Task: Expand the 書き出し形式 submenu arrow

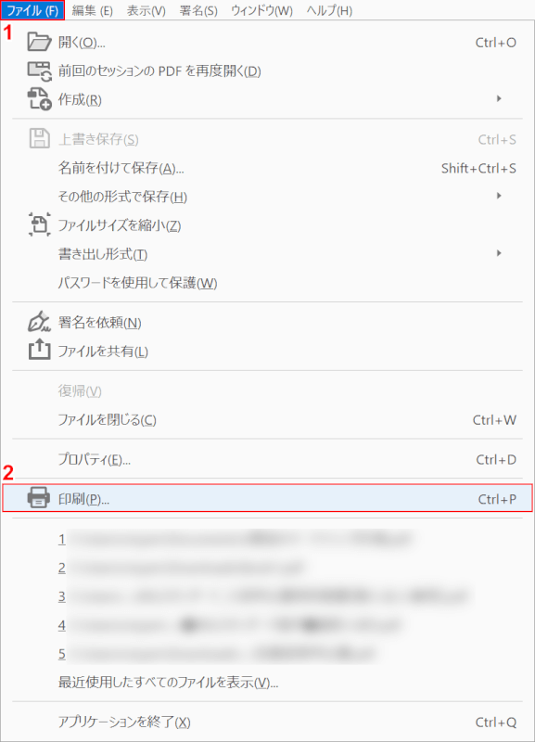Action: click(499, 253)
